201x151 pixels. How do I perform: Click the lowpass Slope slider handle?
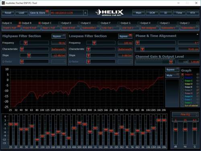(88, 55)
